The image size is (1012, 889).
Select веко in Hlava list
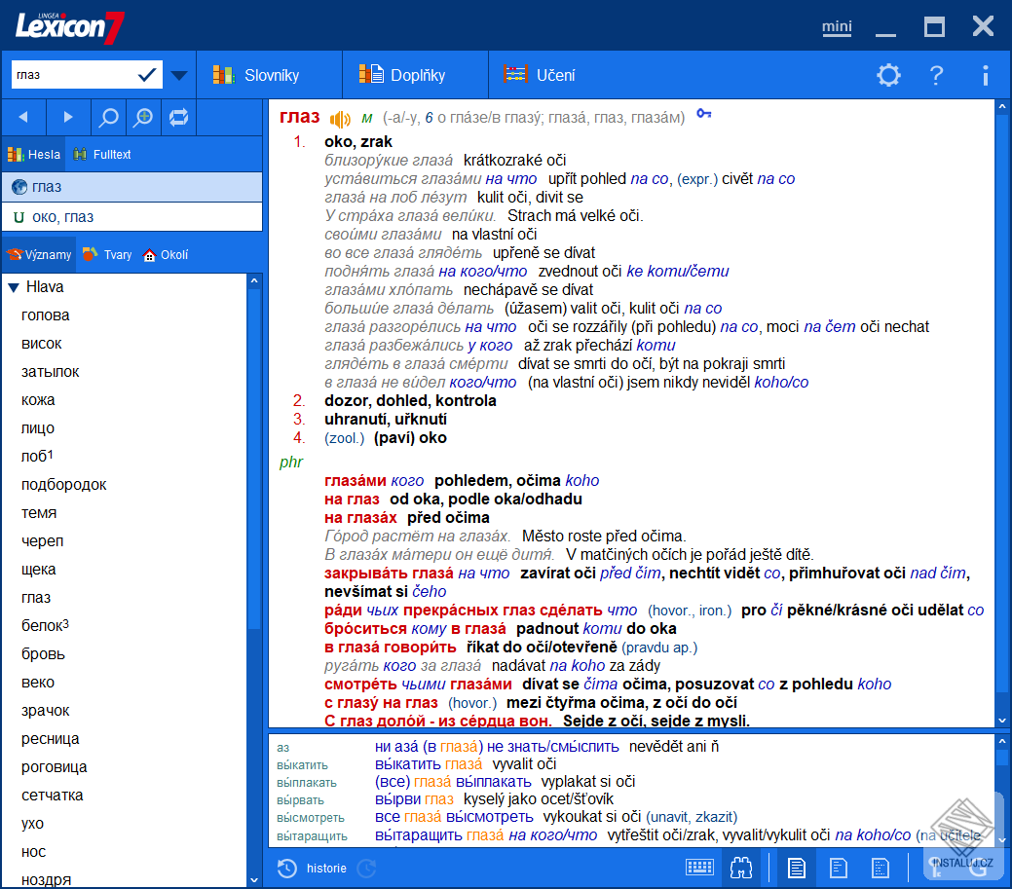[x=38, y=683]
